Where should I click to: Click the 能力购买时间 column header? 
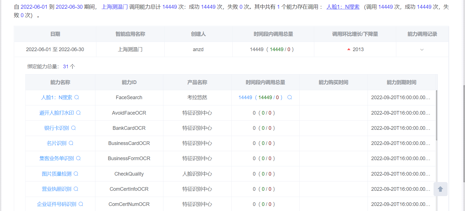pos(333,82)
